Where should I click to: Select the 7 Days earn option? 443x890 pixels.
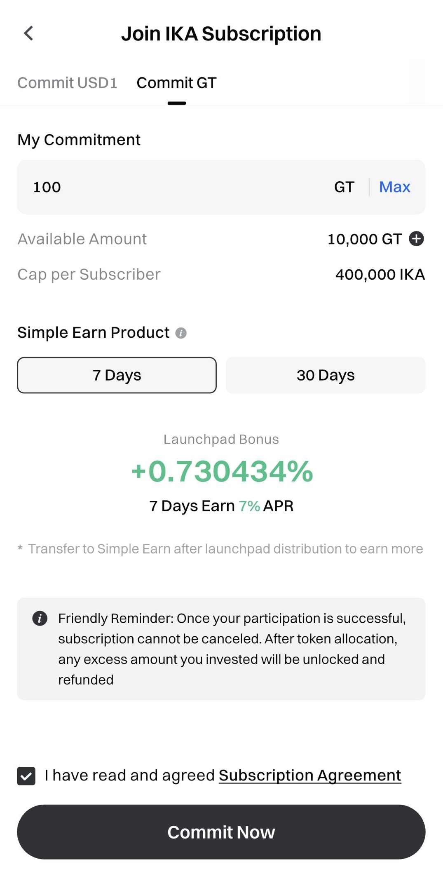(x=117, y=375)
